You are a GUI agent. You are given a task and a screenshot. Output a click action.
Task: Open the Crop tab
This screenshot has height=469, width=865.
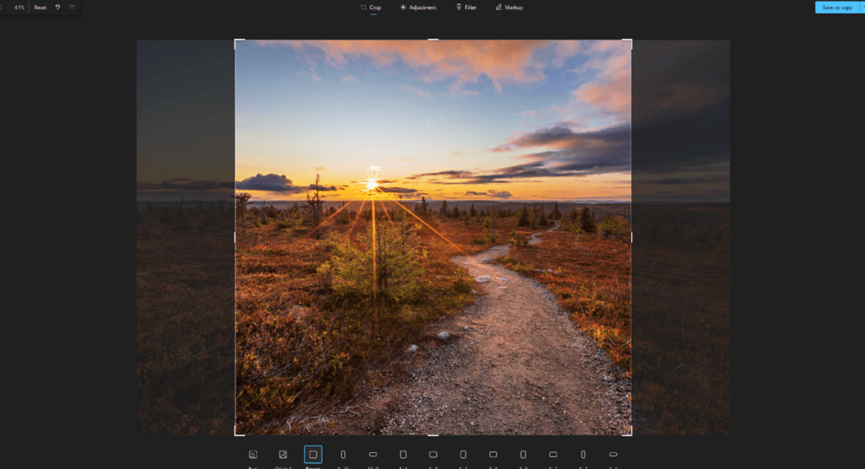pos(371,7)
